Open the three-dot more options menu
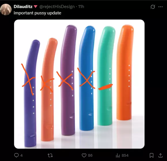Screen dimensions: 167x161 coord(160,7)
